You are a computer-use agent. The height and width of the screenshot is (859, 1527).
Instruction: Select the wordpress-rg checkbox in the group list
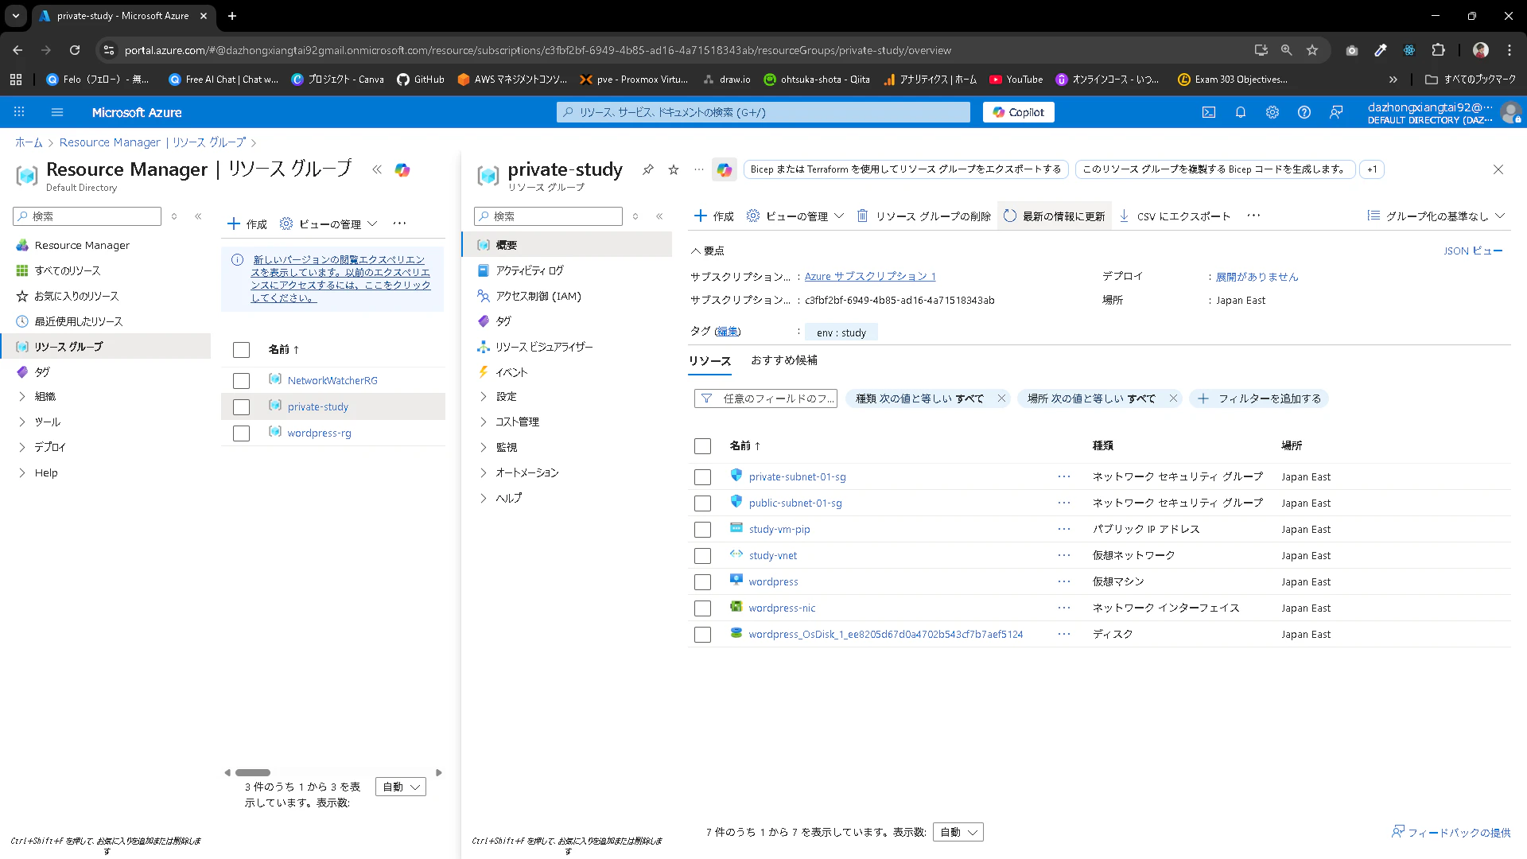241,433
